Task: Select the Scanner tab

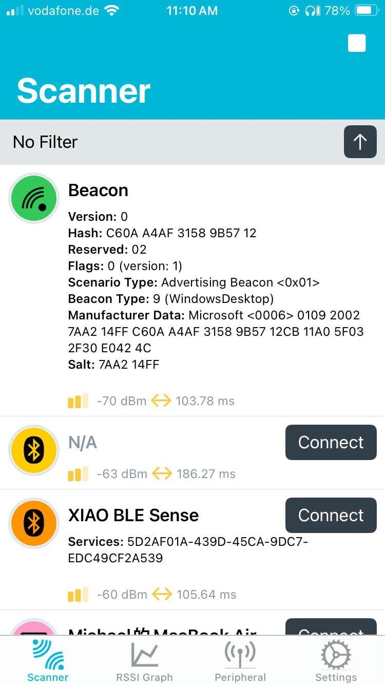Action: 48,661
